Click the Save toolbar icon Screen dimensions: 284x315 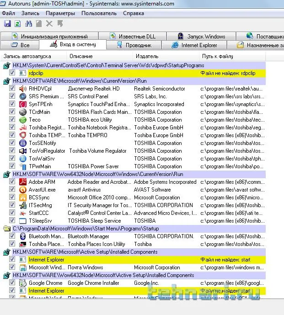coord(7,23)
